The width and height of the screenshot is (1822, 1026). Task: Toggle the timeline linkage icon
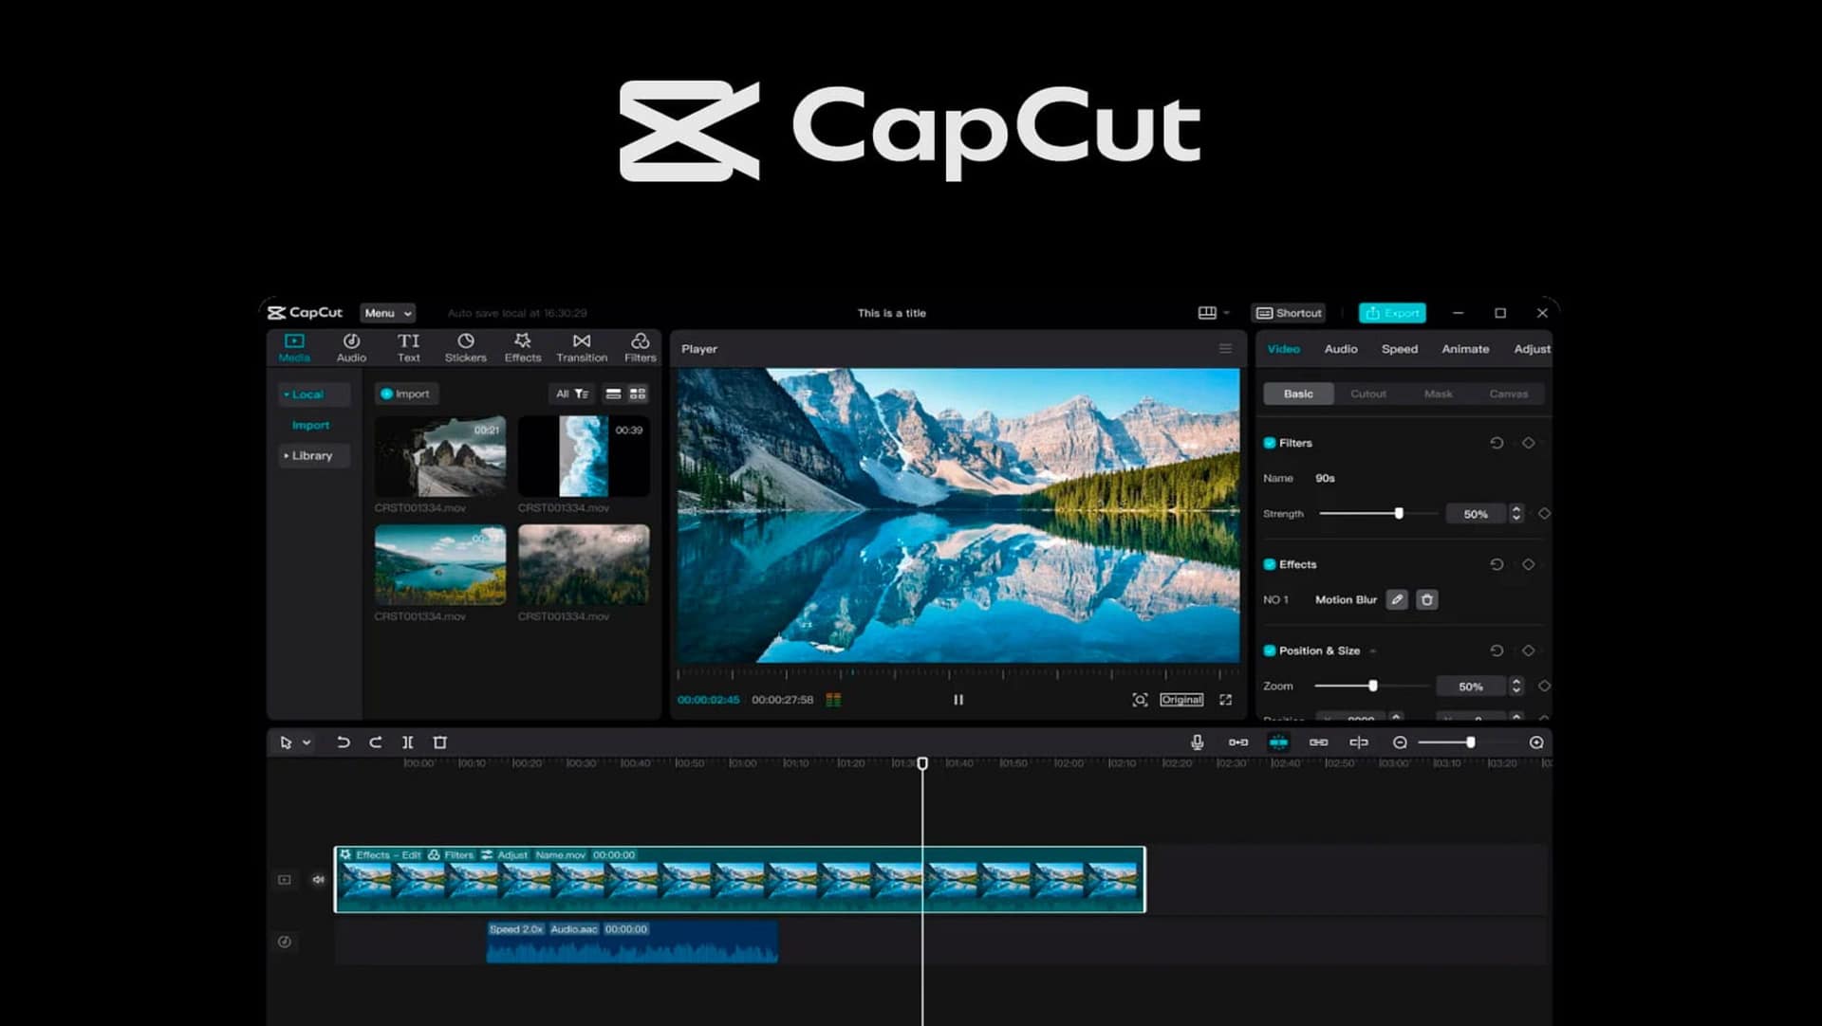1319,742
